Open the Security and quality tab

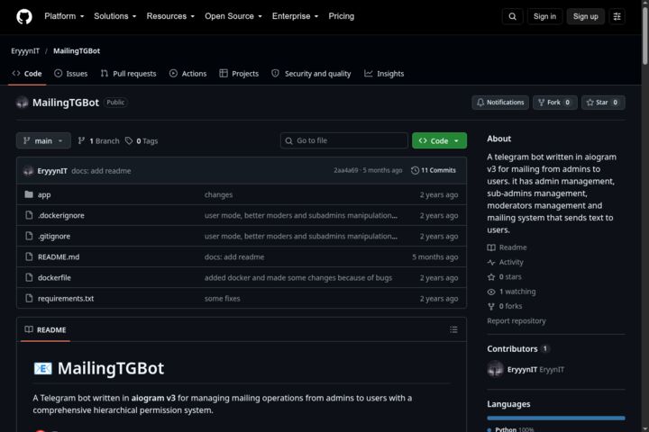pyautogui.click(x=311, y=74)
